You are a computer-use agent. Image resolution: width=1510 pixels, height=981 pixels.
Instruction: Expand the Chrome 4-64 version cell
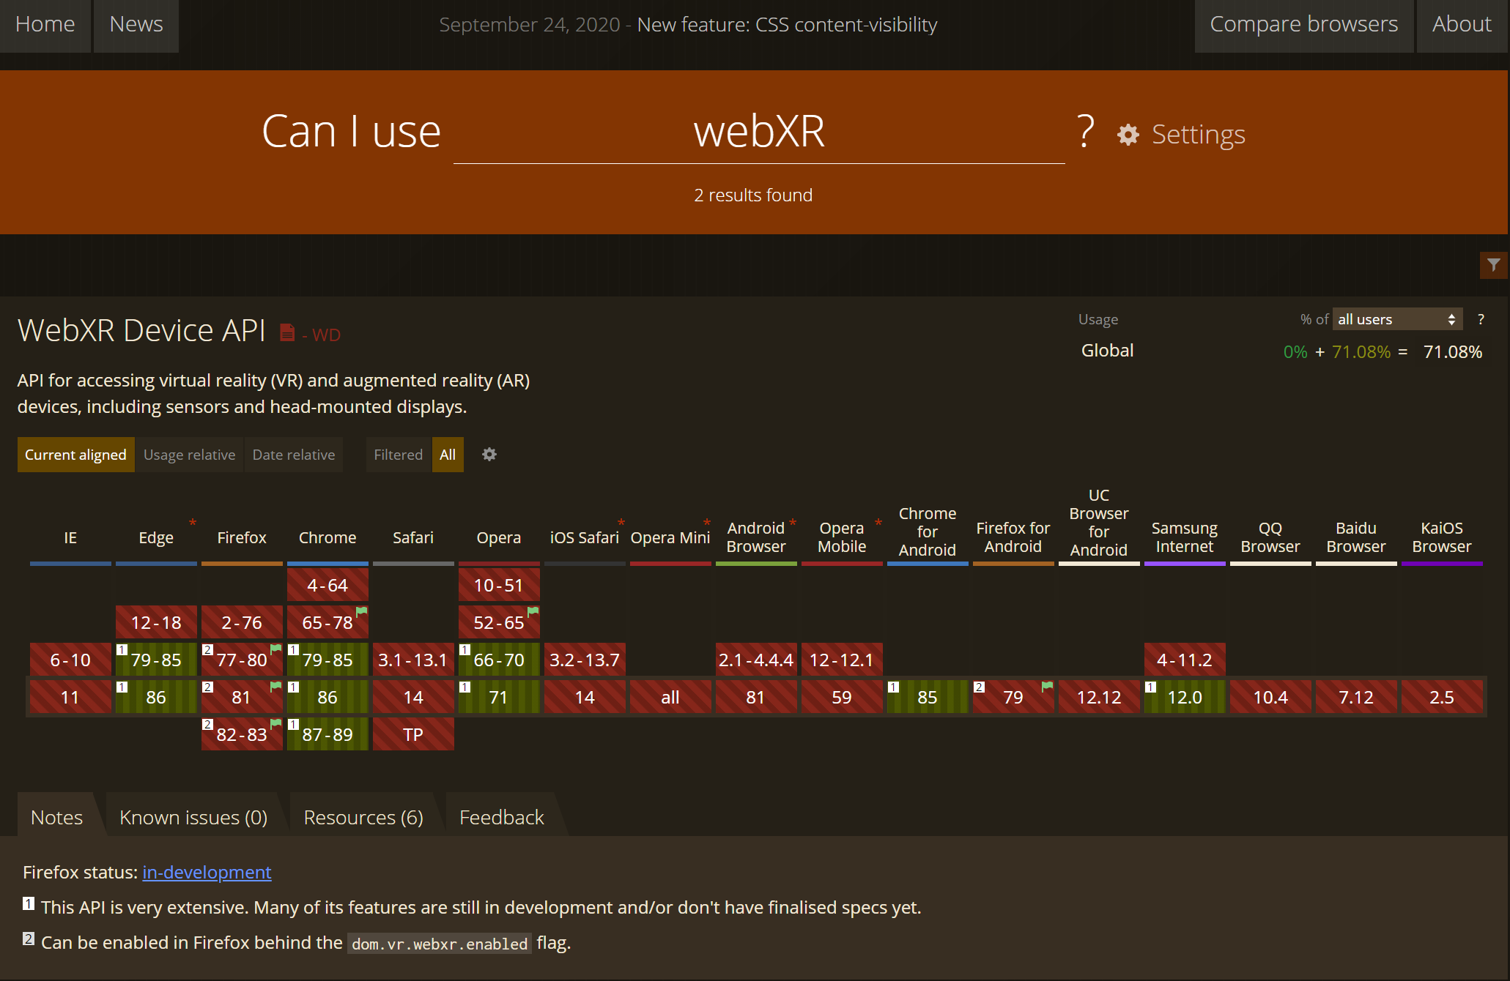click(327, 585)
